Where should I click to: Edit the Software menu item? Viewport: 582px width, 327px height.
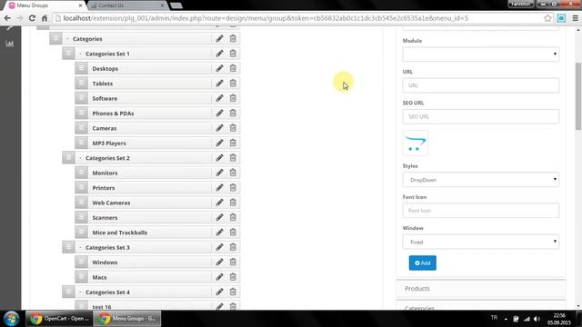(219, 98)
